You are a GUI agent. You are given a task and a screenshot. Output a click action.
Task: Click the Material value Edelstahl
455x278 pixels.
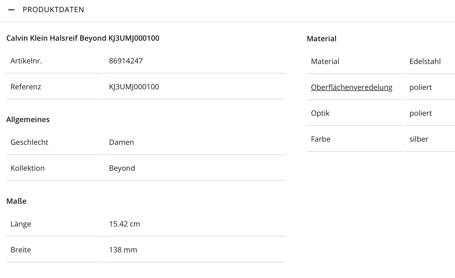click(425, 61)
